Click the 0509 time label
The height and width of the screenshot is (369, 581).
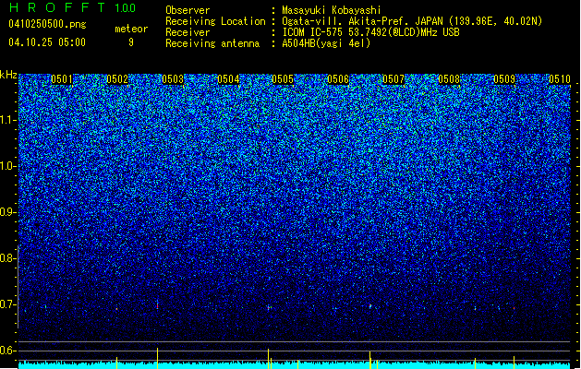[x=504, y=79]
